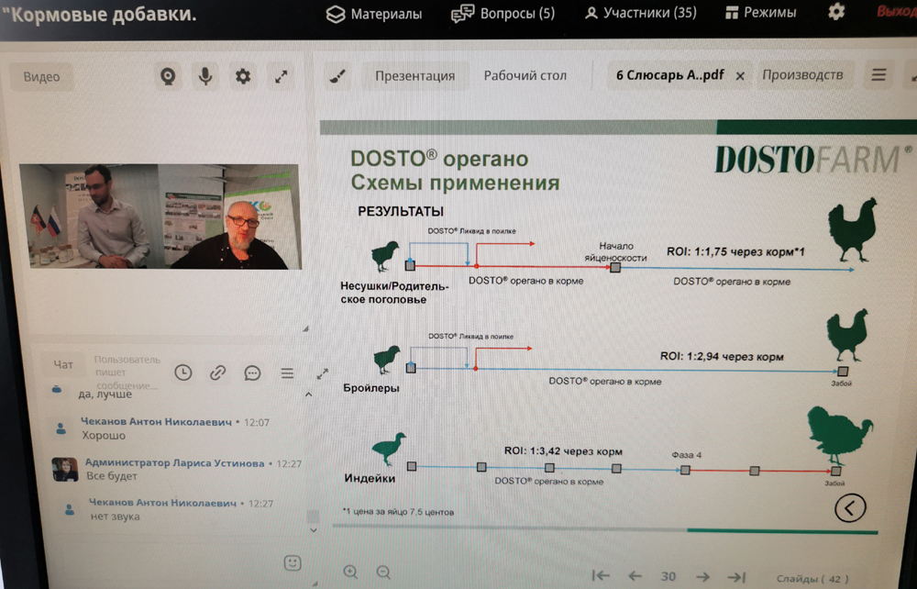
Task: Click the chat link icon
Action: tap(217, 372)
